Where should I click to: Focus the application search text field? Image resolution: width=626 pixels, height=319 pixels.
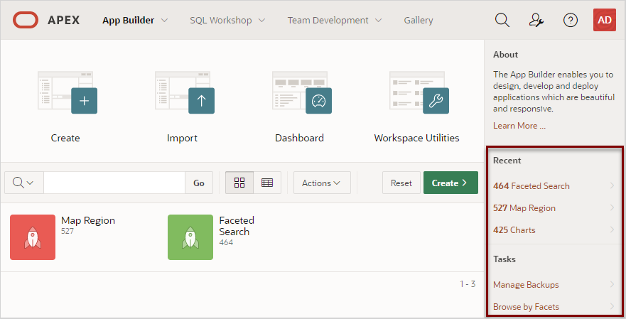tap(114, 183)
